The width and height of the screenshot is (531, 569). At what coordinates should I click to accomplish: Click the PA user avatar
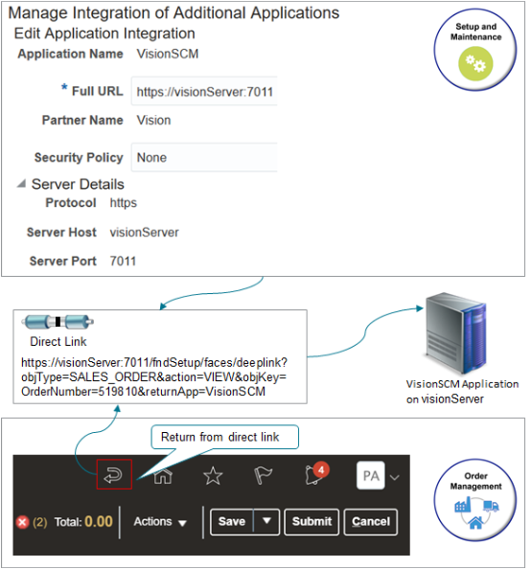point(371,475)
